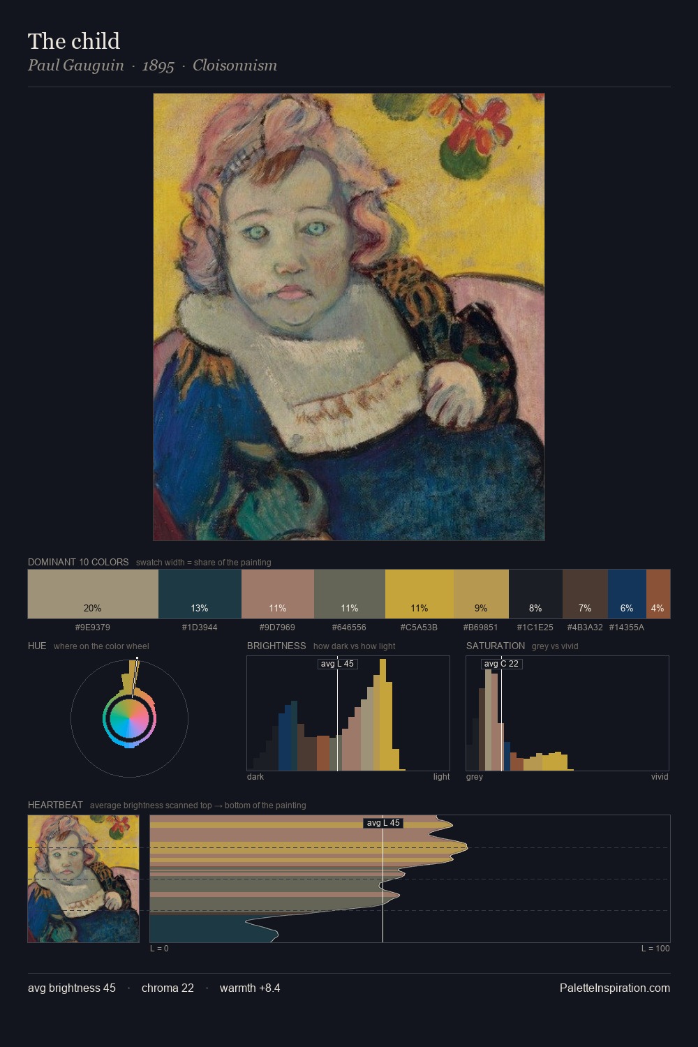Click the title "The child"
The image size is (698, 1047).
click(74, 41)
